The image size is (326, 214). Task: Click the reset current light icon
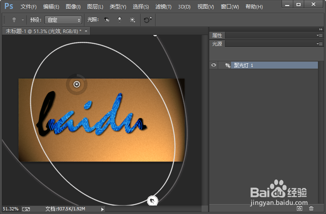148,20
